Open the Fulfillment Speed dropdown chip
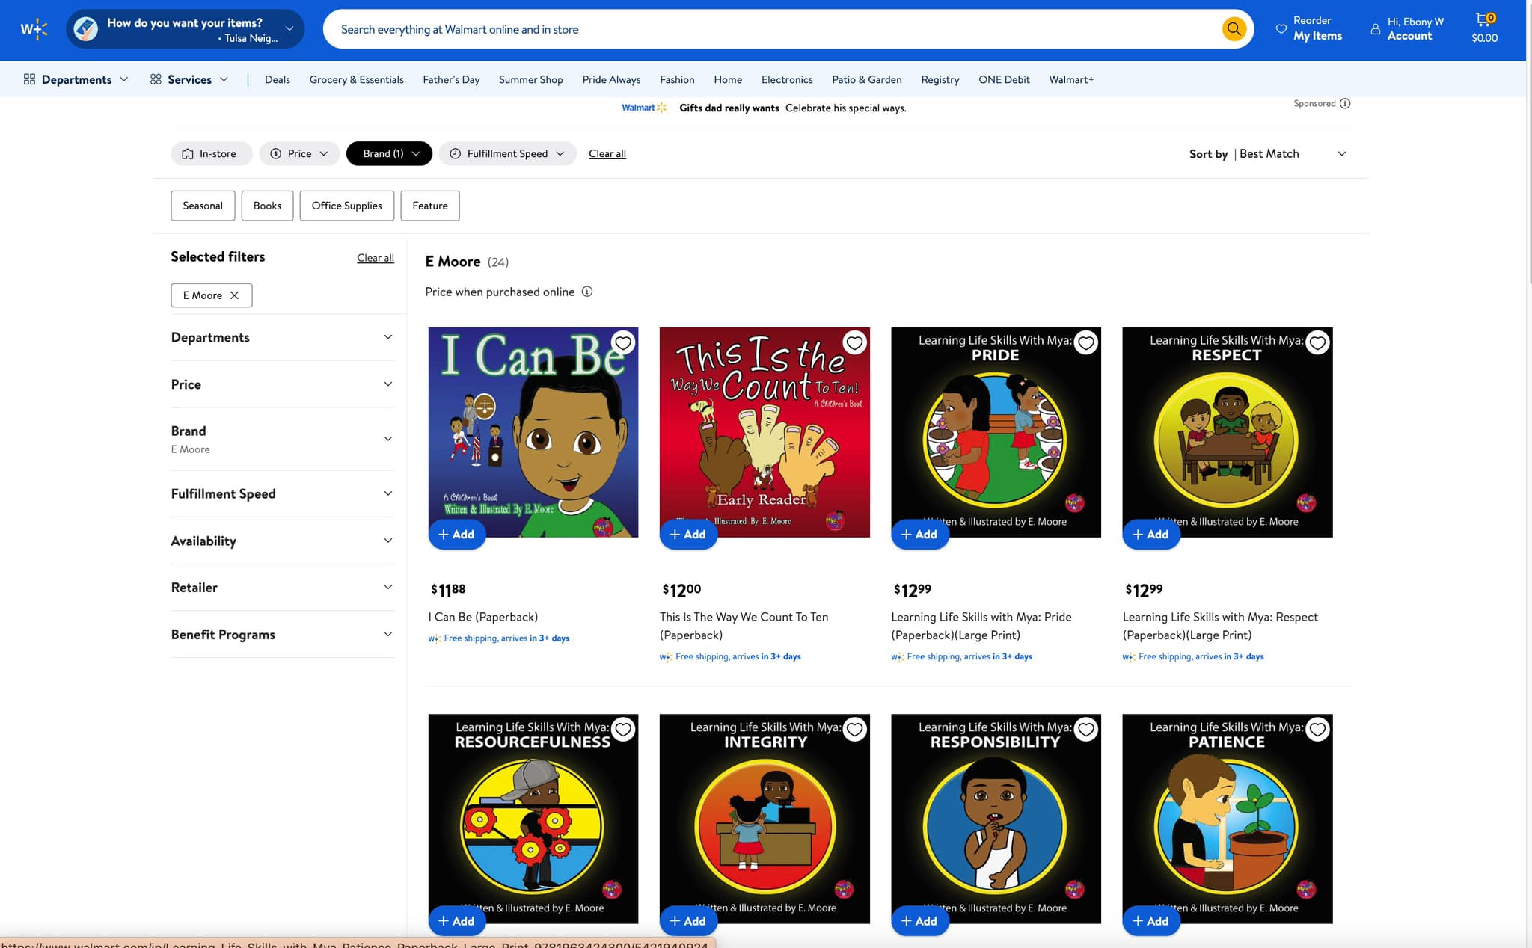1532x948 pixels. point(507,153)
